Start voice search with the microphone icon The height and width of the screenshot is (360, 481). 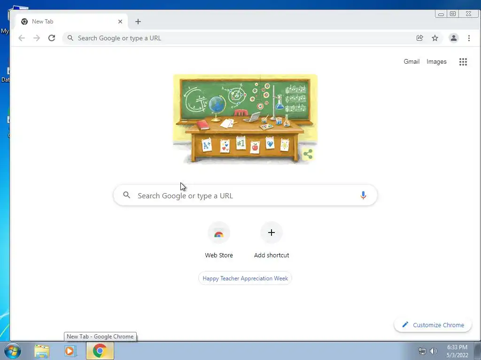pyautogui.click(x=363, y=195)
